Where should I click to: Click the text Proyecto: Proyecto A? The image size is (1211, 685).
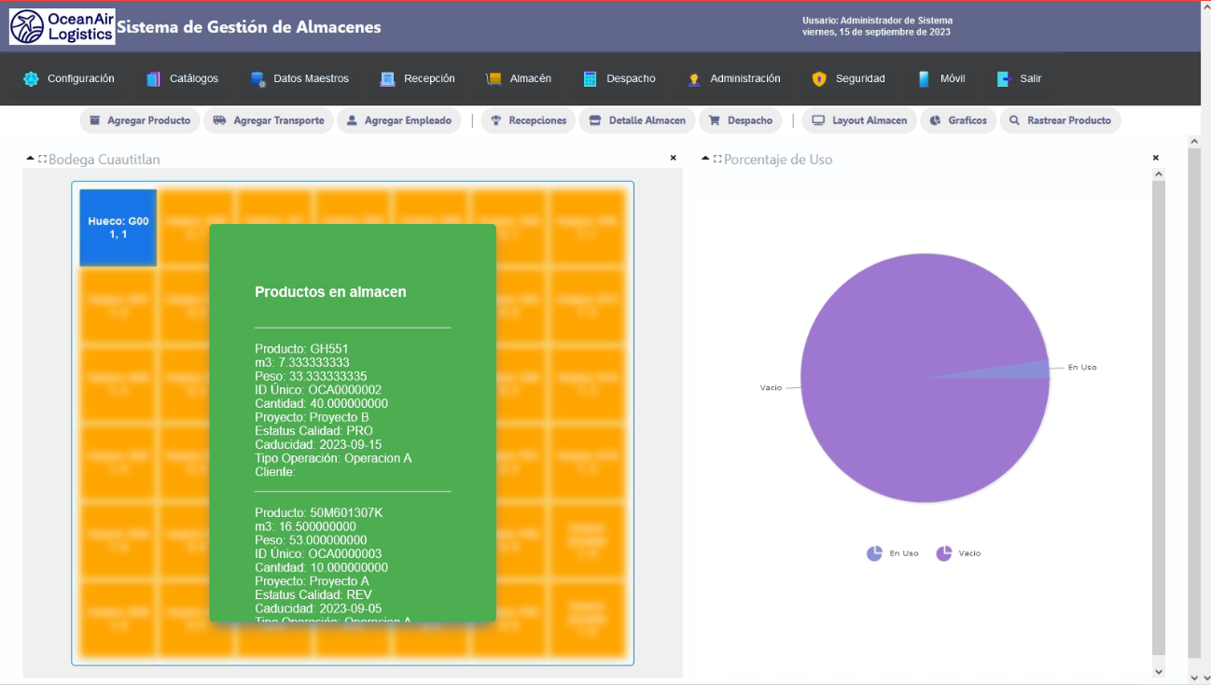[x=312, y=581]
